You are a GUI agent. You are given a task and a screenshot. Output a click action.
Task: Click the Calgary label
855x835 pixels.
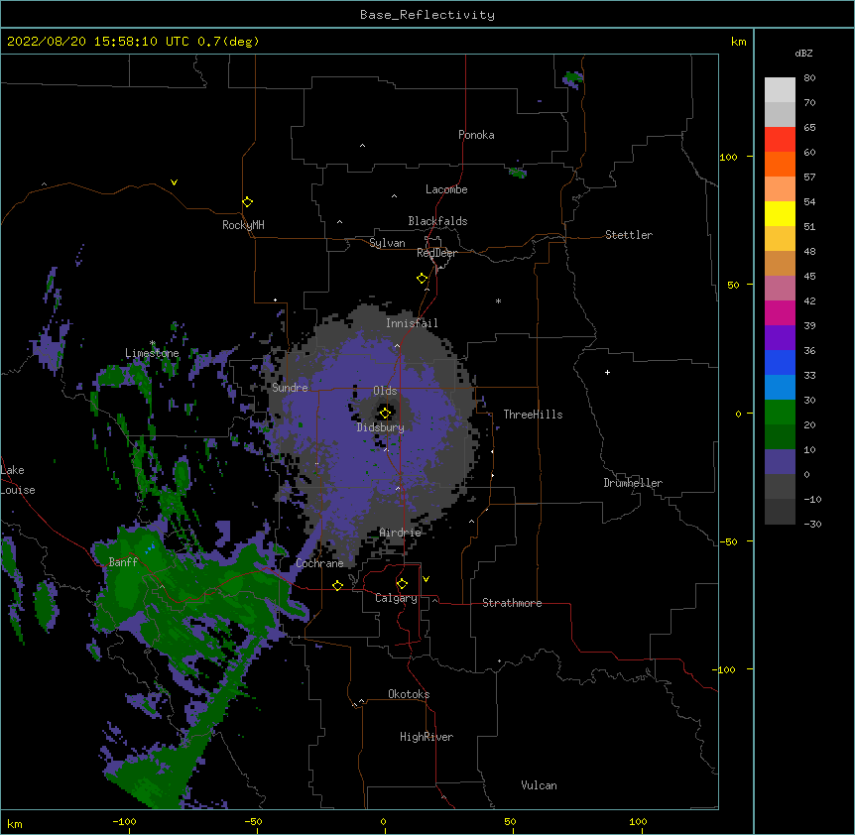click(396, 598)
